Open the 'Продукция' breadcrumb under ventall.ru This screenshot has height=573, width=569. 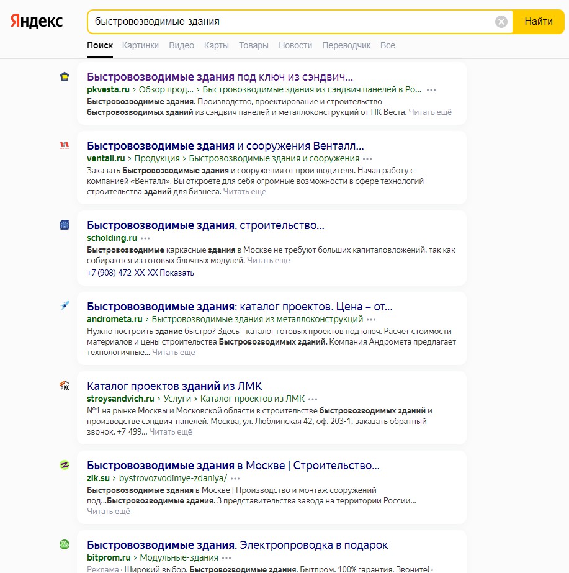click(157, 158)
